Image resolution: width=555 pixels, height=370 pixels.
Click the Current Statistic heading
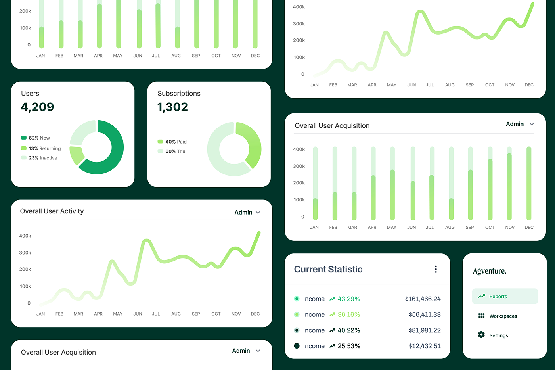click(328, 269)
